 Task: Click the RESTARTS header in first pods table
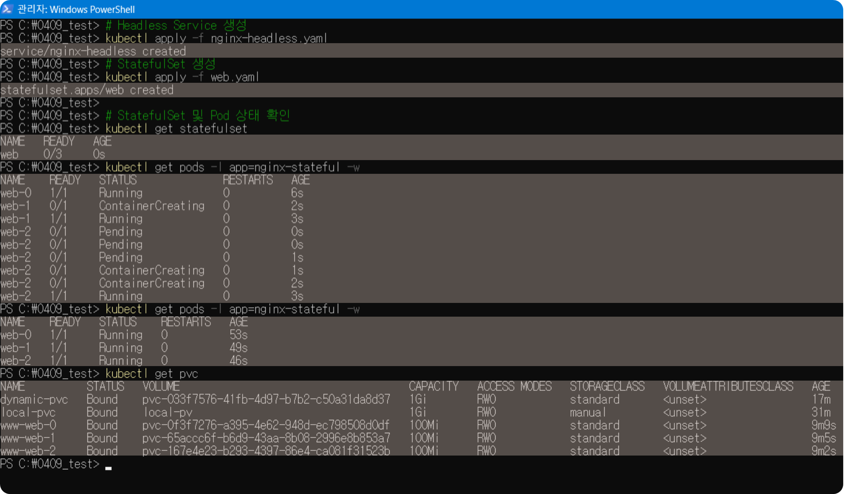coord(248,180)
